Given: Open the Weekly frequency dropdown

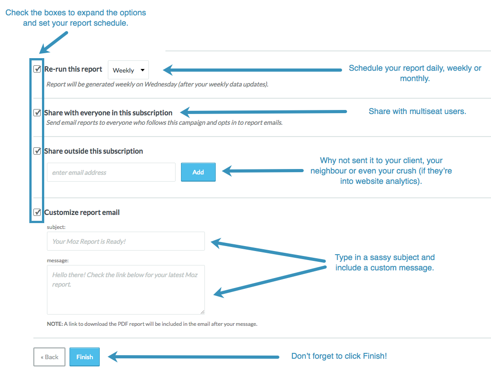Looking at the screenshot, I should click(x=128, y=70).
